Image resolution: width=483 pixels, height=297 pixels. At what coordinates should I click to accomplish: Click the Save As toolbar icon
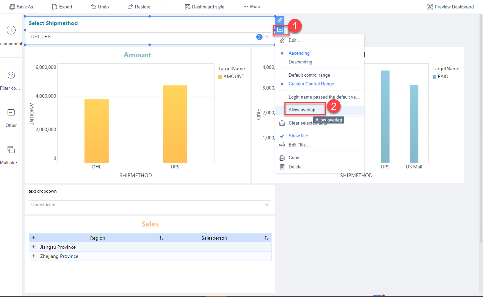tap(12, 7)
